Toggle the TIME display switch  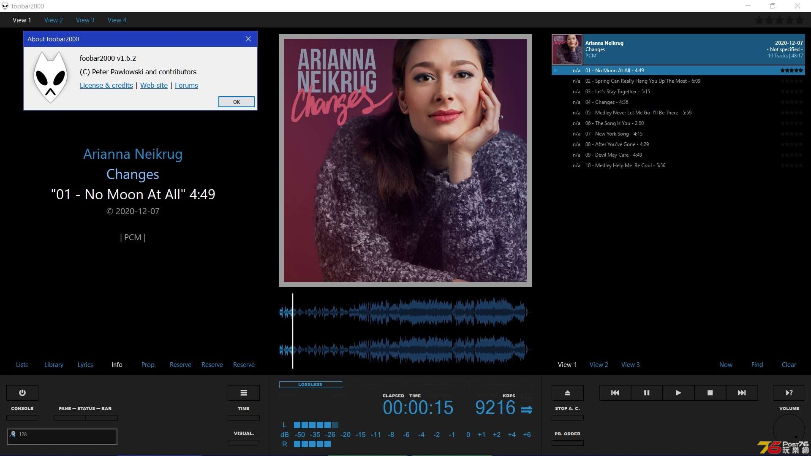pyautogui.click(x=244, y=418)
